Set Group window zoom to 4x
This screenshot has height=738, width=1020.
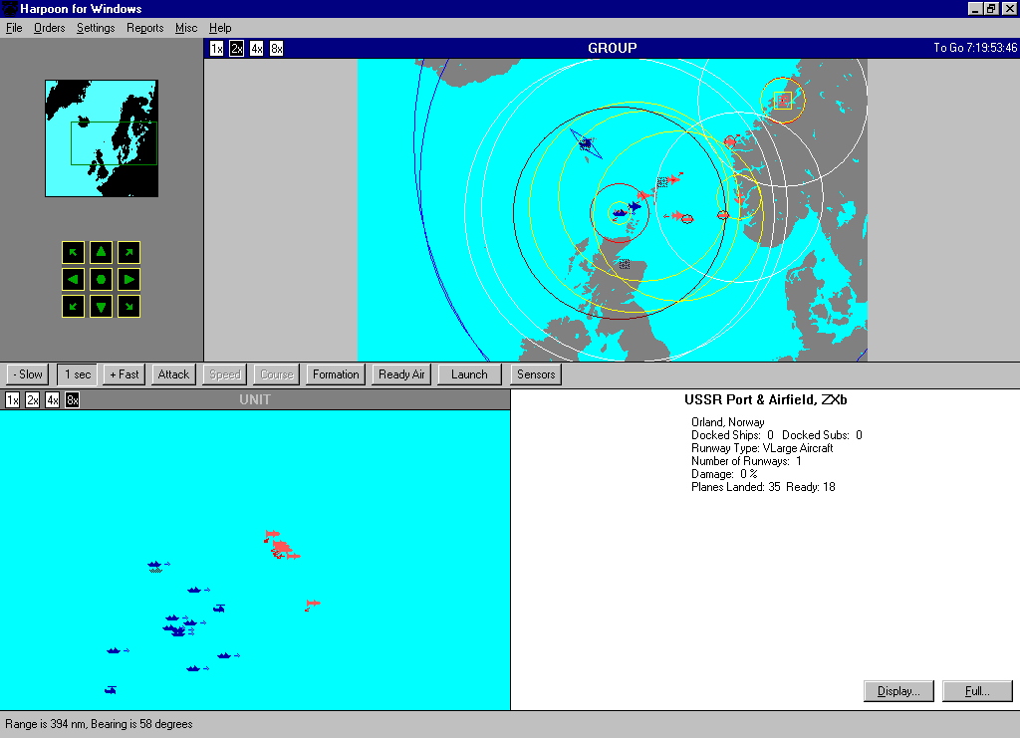257,49
